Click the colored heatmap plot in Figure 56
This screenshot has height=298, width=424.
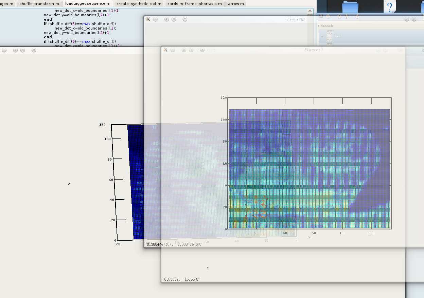(310, 169)
